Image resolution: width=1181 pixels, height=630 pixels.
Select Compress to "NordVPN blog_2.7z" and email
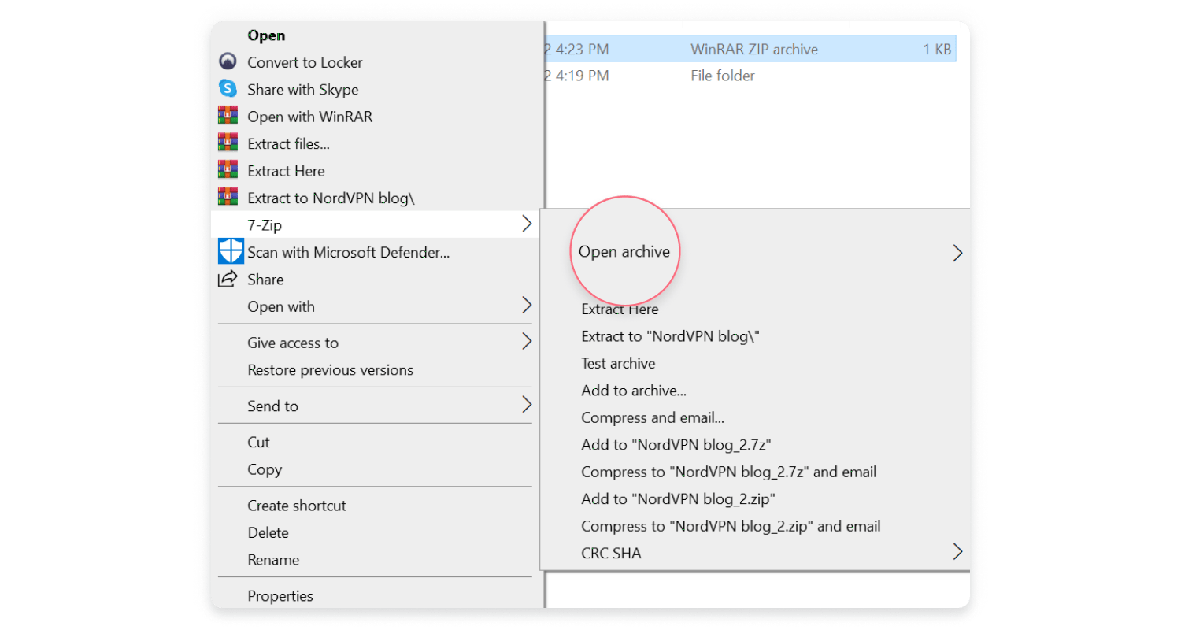click(728, 472)
